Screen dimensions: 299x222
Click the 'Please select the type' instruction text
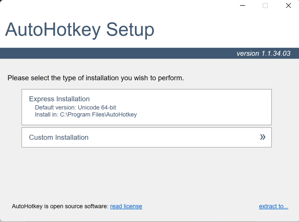pos(96,78)
